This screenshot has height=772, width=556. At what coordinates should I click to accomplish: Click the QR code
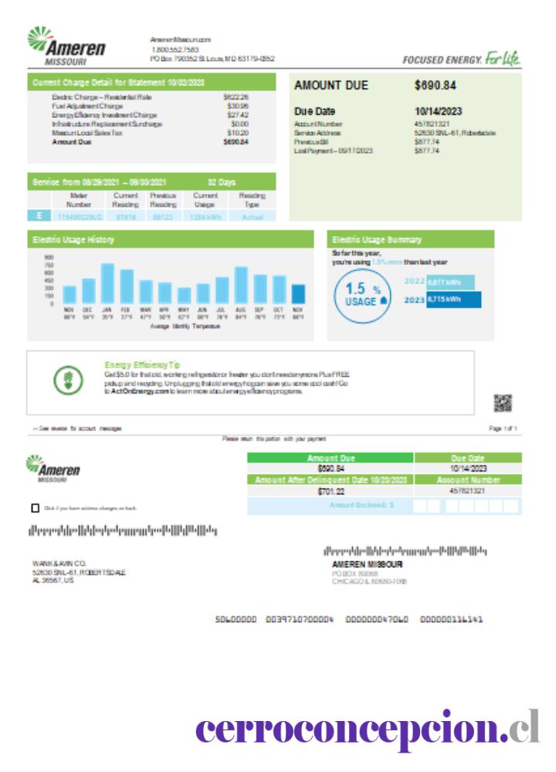pos(503,403)
